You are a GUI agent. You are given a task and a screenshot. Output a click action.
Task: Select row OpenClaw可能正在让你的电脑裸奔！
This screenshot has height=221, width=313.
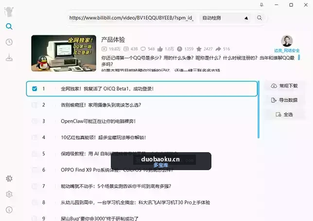tap(142, 121)
